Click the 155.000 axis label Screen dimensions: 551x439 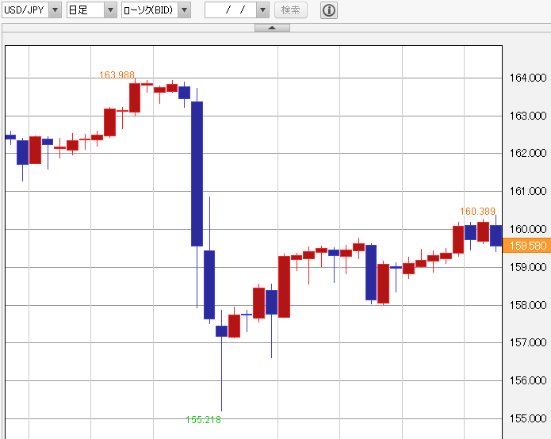[528, 418]
